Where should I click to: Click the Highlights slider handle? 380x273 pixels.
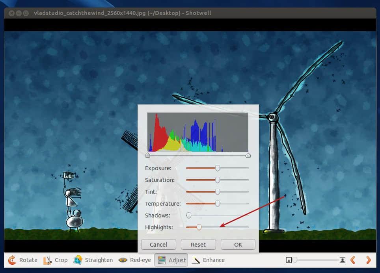[x=199, y=227]
